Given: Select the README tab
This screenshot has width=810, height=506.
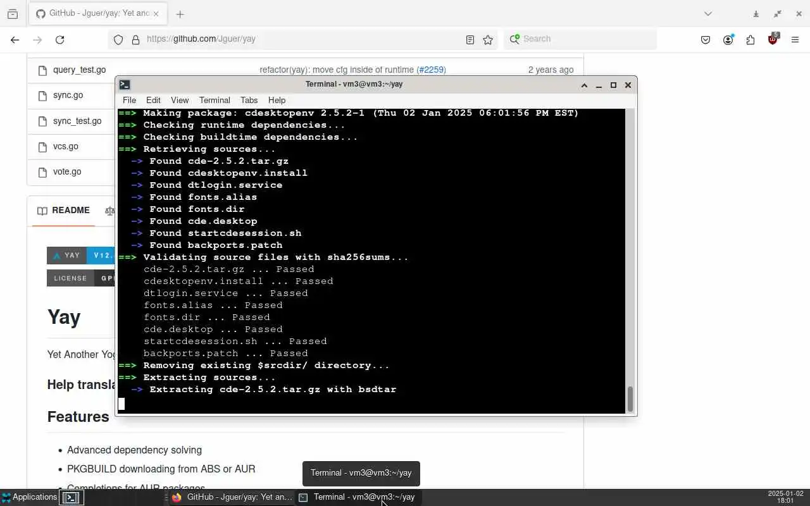Looking at the screenshot, I should click(x=63, y=211).
